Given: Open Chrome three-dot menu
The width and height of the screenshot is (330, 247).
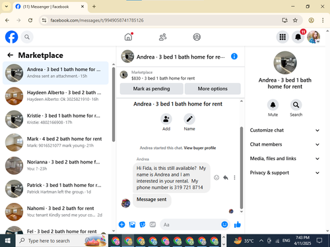Looking at the screenshot, I should point(323,20).
